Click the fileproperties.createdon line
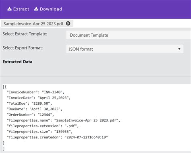 57,137
